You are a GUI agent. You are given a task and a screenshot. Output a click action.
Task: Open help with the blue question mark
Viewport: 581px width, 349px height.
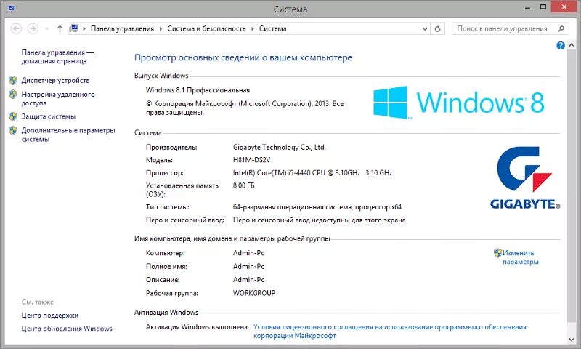[561, 45]
